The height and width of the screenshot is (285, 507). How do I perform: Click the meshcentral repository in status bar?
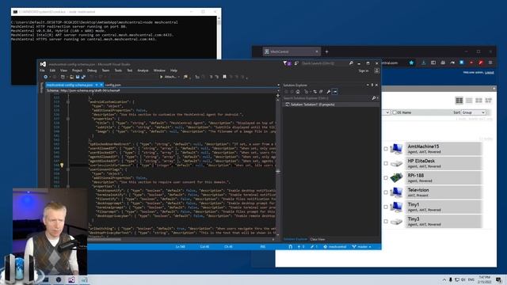[x=335, y=247]
